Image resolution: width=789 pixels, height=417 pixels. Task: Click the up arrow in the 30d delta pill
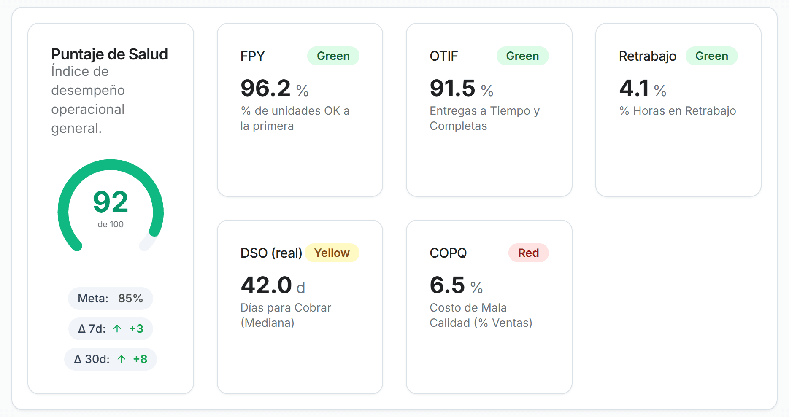[x=122, y=359]
